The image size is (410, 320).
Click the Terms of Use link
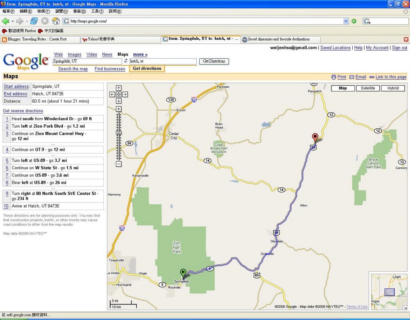coord(357,307)
